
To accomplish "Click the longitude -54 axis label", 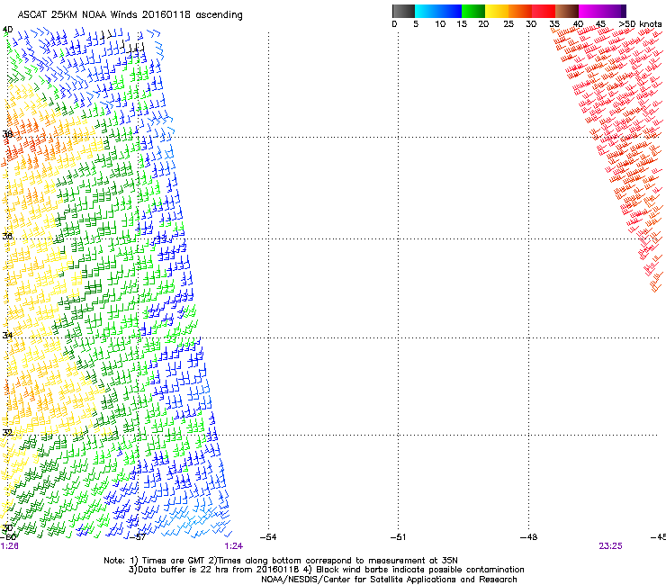I will tap(268, 537).
